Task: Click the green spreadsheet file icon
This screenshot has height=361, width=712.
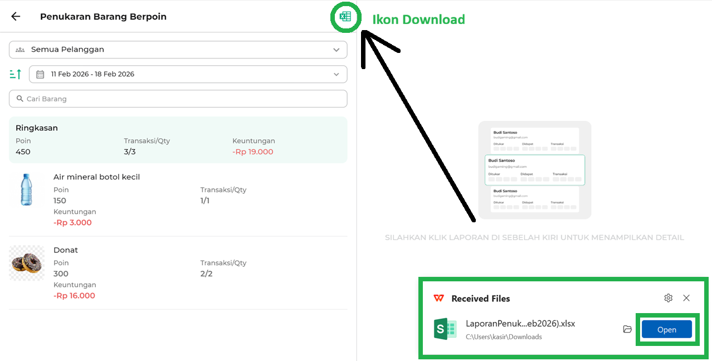Action: 445,329
